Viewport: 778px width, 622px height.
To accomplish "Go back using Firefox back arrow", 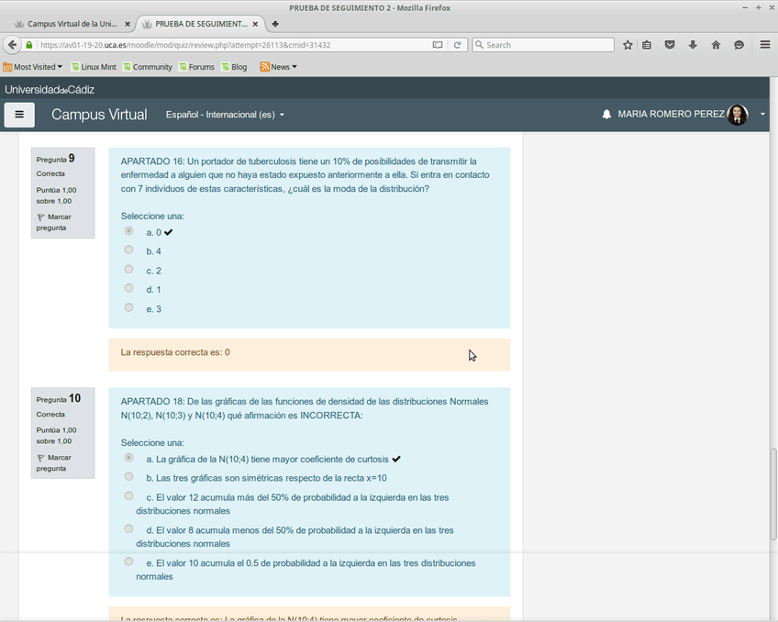I will pos(13,45).
